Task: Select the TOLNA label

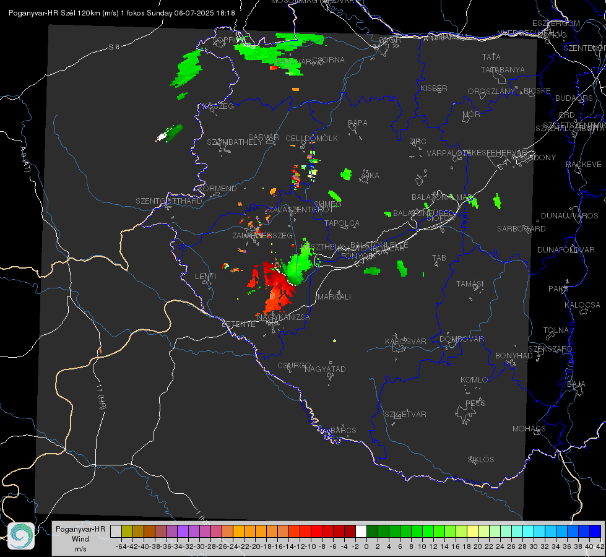Action: pyautogui.click(x=556, y=330)
